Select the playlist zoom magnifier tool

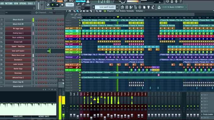[x=97, y=11]
